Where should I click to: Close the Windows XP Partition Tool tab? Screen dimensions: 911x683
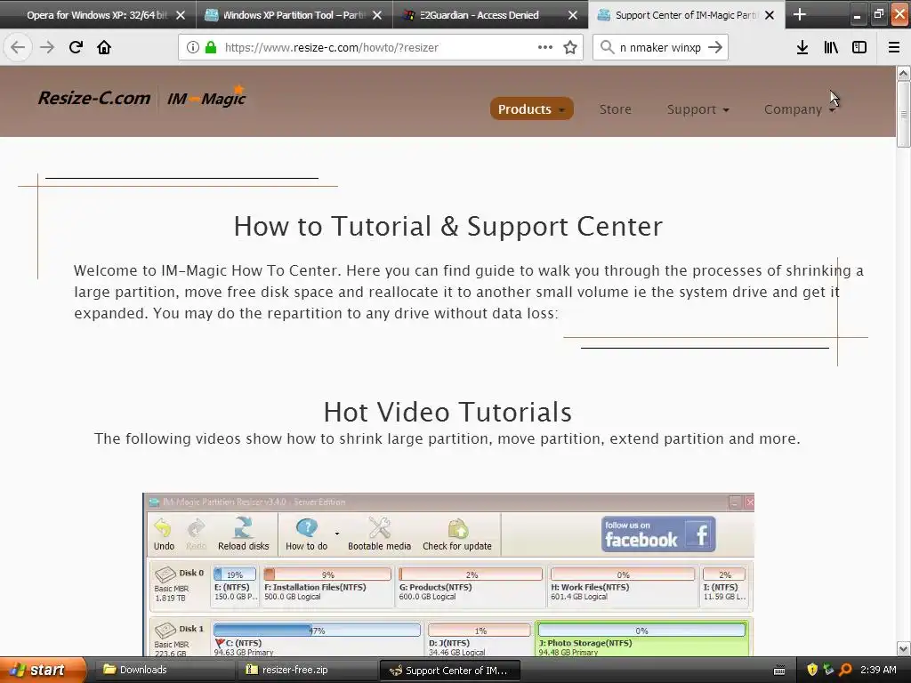pos(377,15)
